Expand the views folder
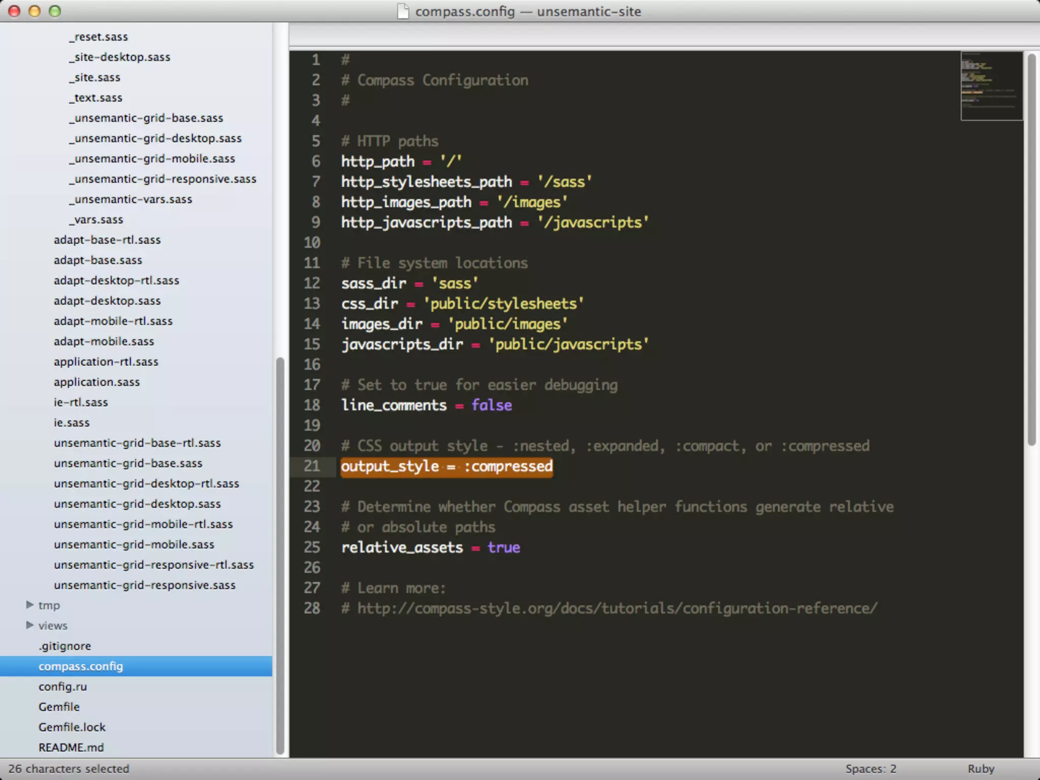 (x=30, y=625)
